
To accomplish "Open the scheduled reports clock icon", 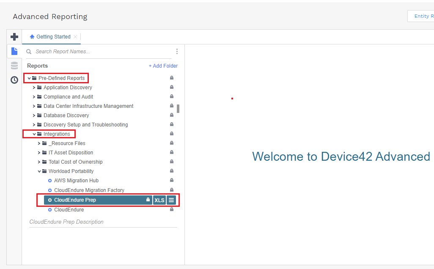I will click(x=14, y=80).
